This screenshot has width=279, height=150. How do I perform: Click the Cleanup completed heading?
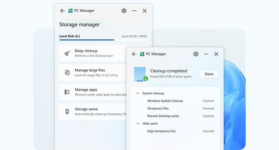tap(168, 71)
